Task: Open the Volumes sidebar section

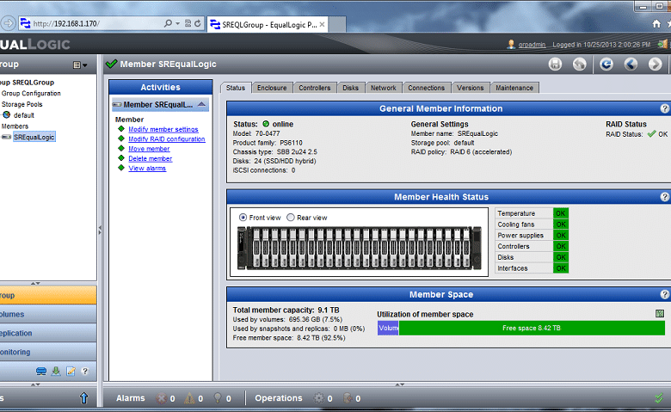Action: [48, 315]
